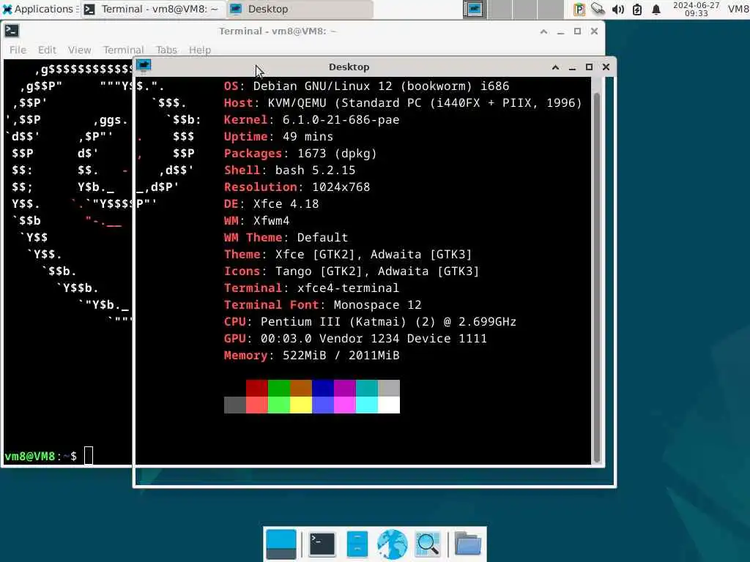This screenshot has width=750, height=562.
Task: Click the terminal prompt vm8@VM8:~$
Action: [41, 457]
